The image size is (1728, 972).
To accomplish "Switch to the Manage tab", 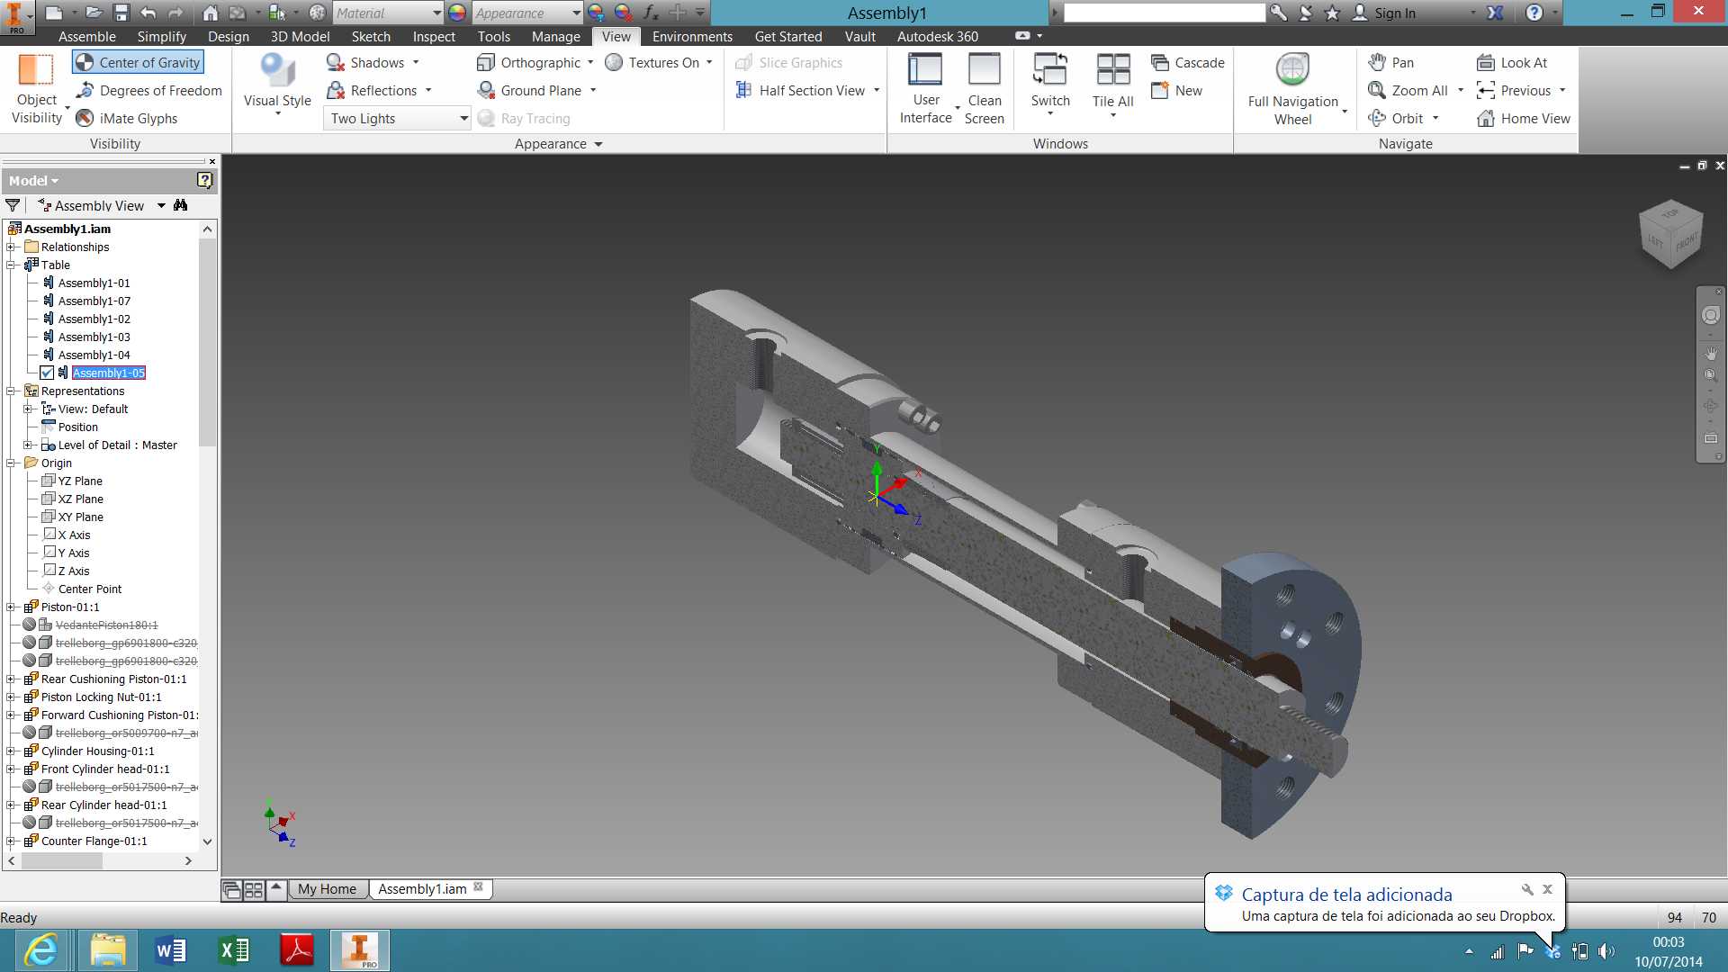I will pyautogui.click(x=555, y=36).
